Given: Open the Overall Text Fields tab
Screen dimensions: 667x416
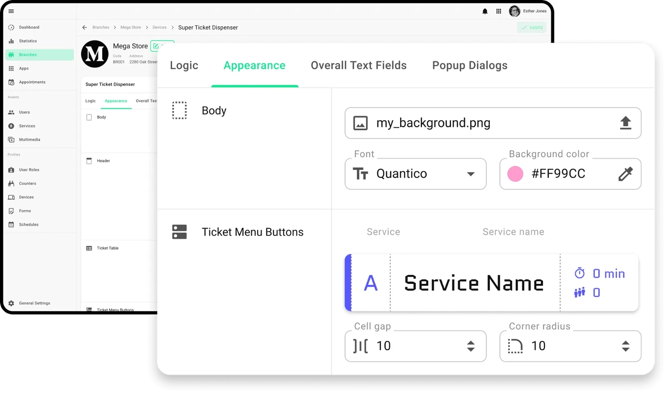Looking at the screenshot, I should coord(359,66).
